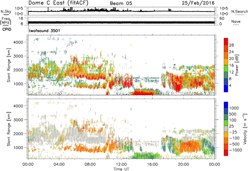Click the '12:00' time tick label
This screenshot has height=171, width=248.
pyautogui.click(x=121, y=165)
